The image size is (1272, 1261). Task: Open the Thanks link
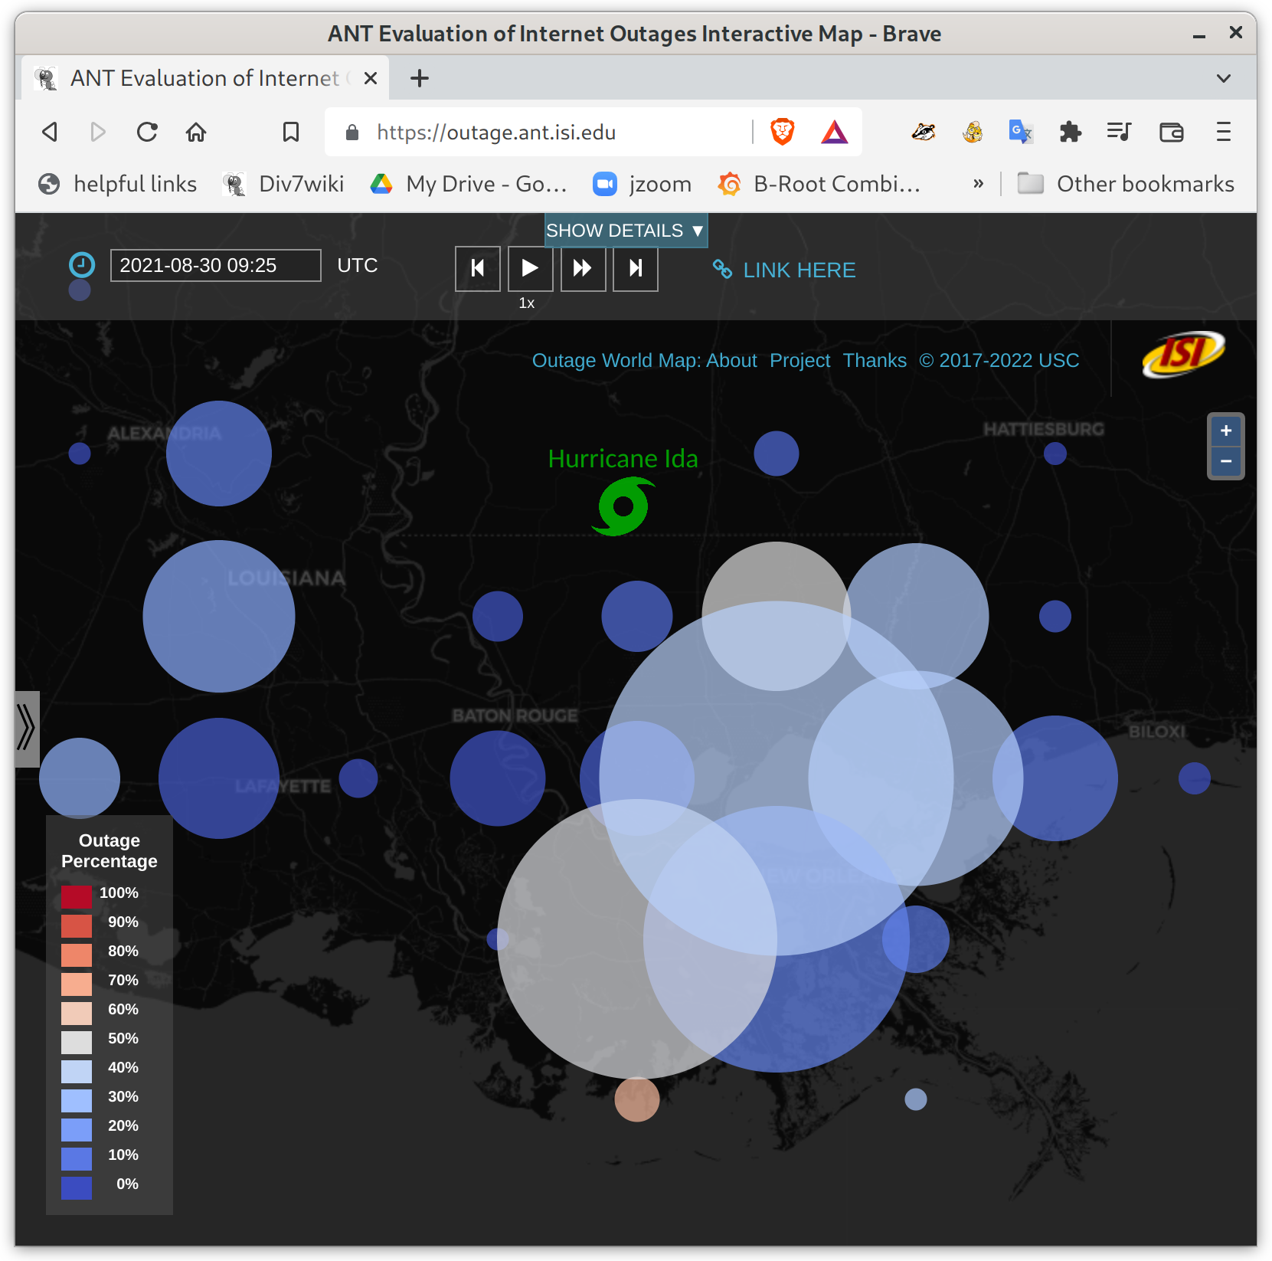tap(875, 360)
